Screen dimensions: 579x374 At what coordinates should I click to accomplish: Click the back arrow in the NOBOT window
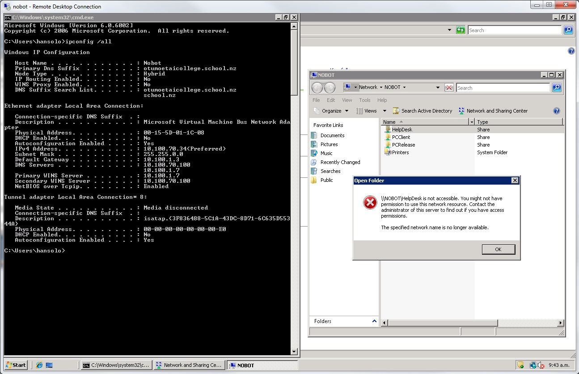317,88
